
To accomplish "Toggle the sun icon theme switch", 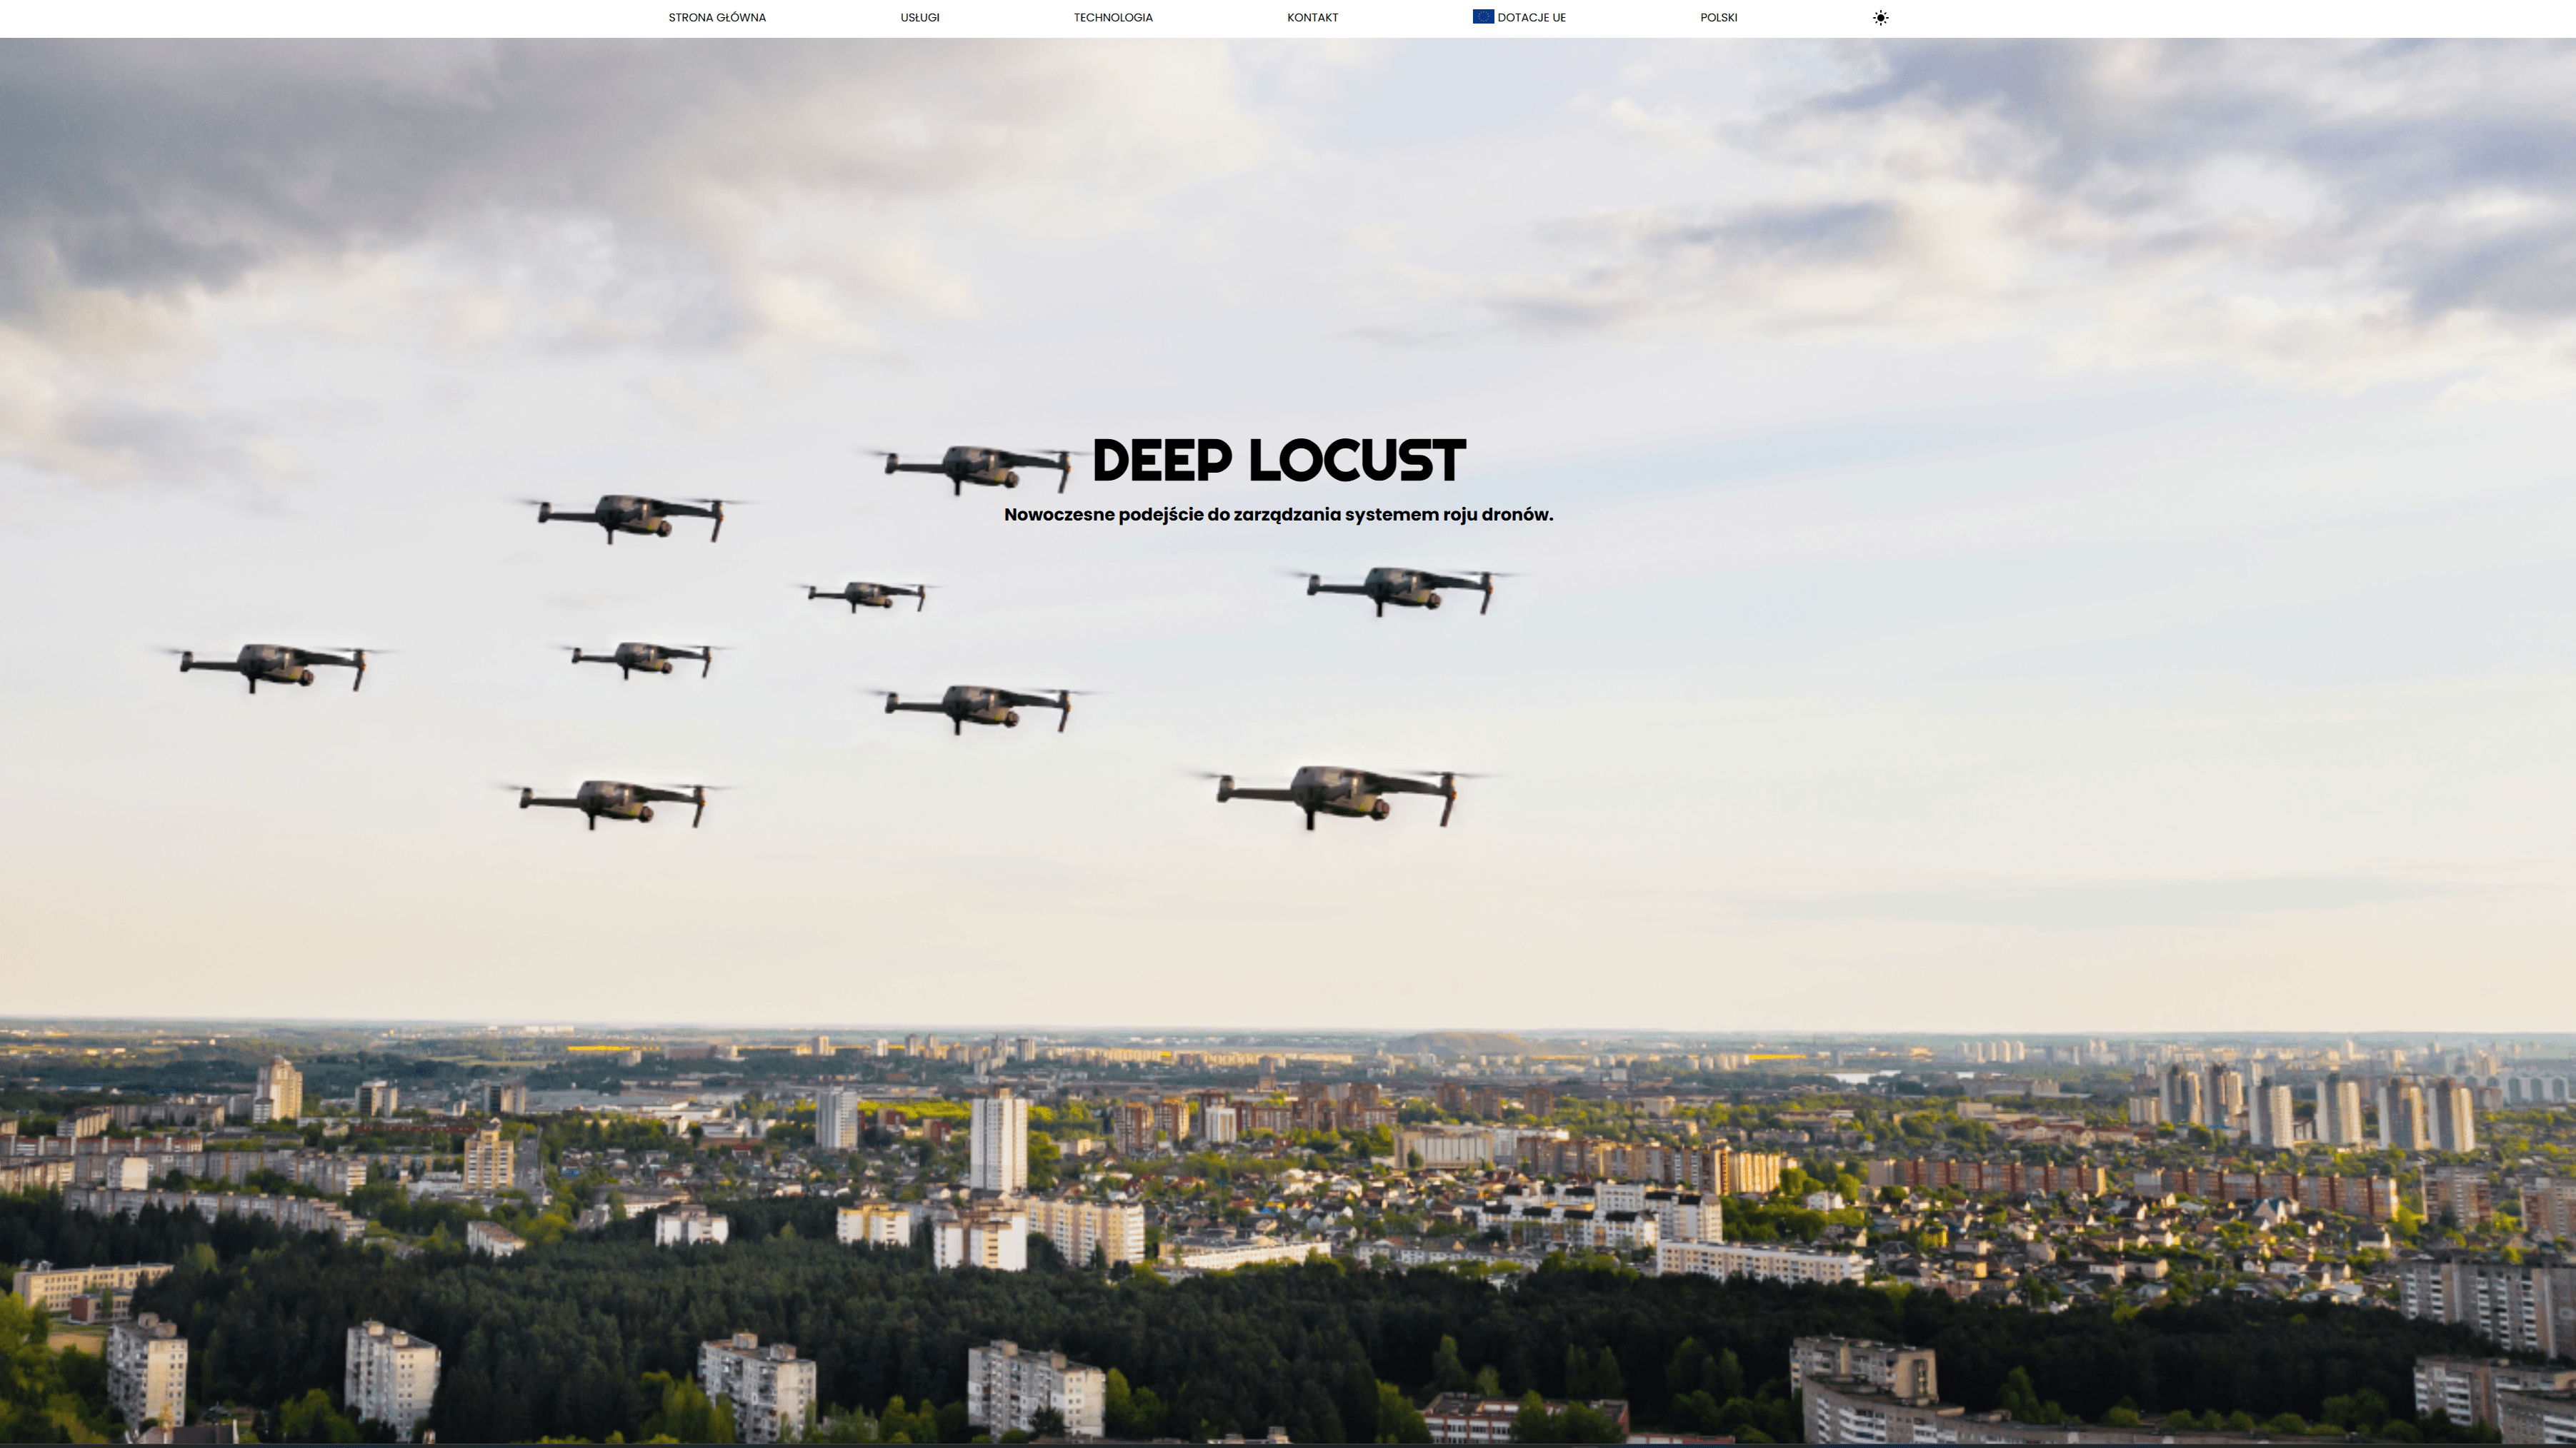I will tap(1880, 18).
